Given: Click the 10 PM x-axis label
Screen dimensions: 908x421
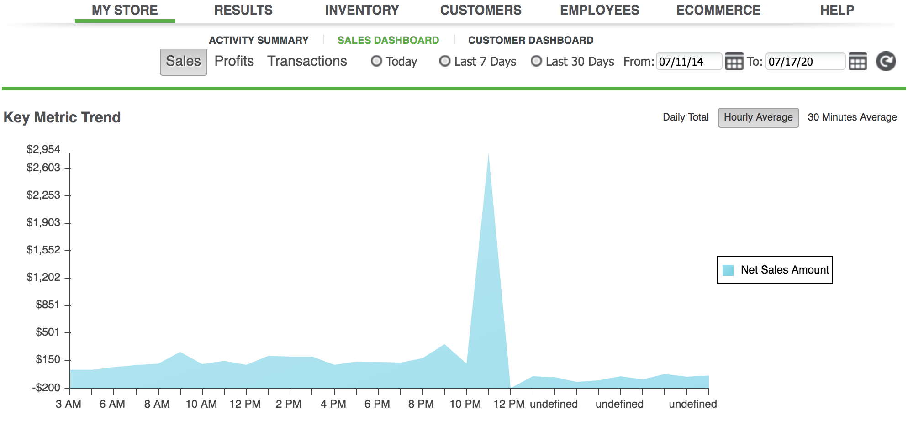Looking at the screenshot, I should (x=465, y=404).
